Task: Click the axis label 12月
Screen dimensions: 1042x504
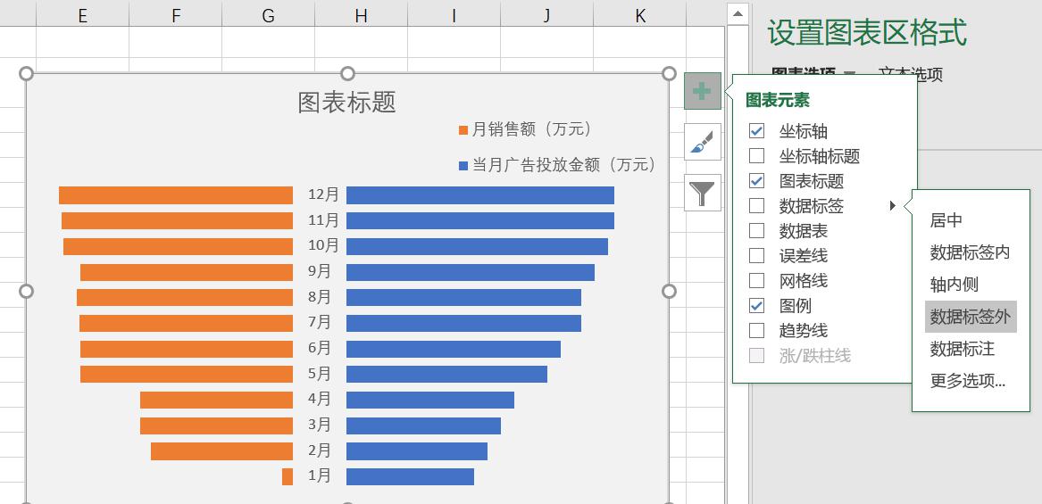Action: pos(323,194)
